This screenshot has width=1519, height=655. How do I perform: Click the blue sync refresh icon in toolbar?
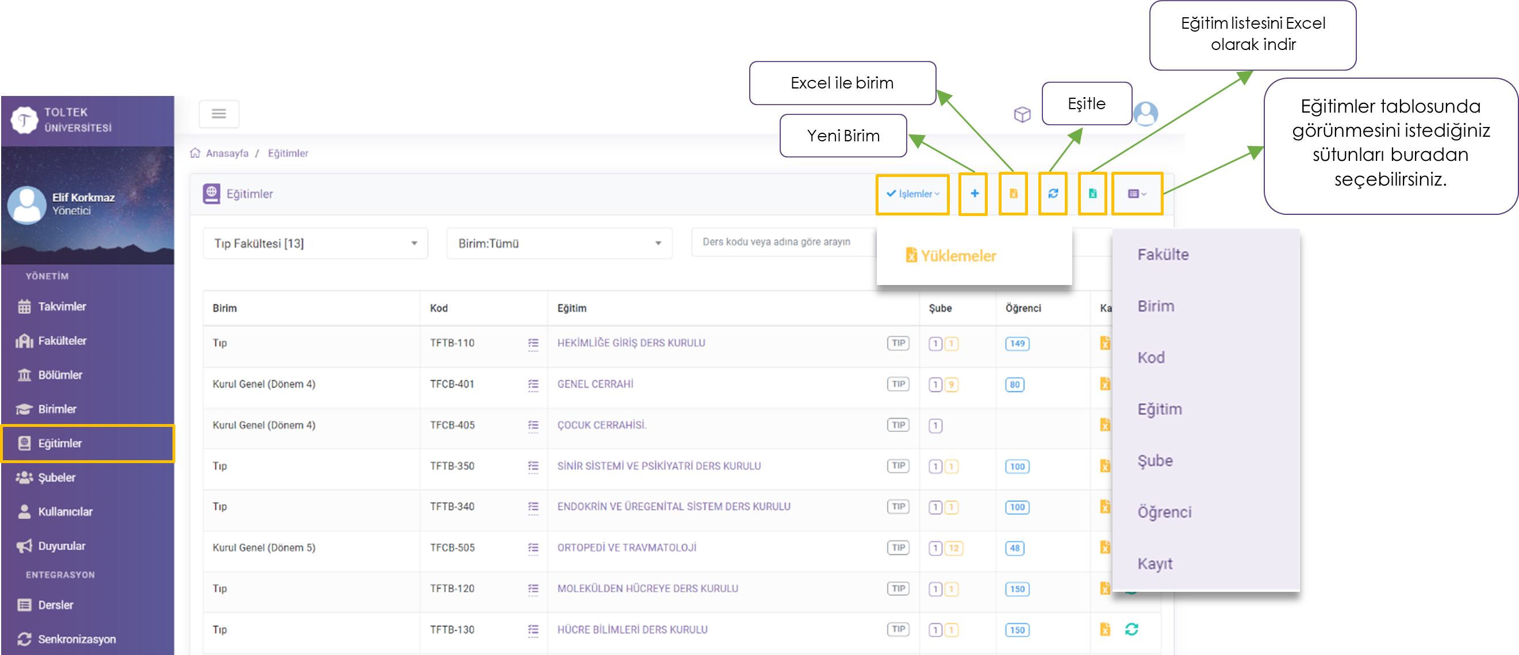[x=1053, y=194]
